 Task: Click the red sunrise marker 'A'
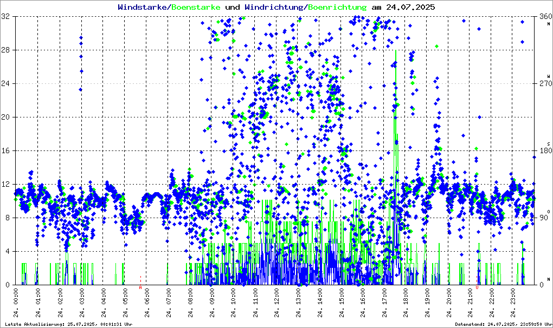(x=140, y=288)
